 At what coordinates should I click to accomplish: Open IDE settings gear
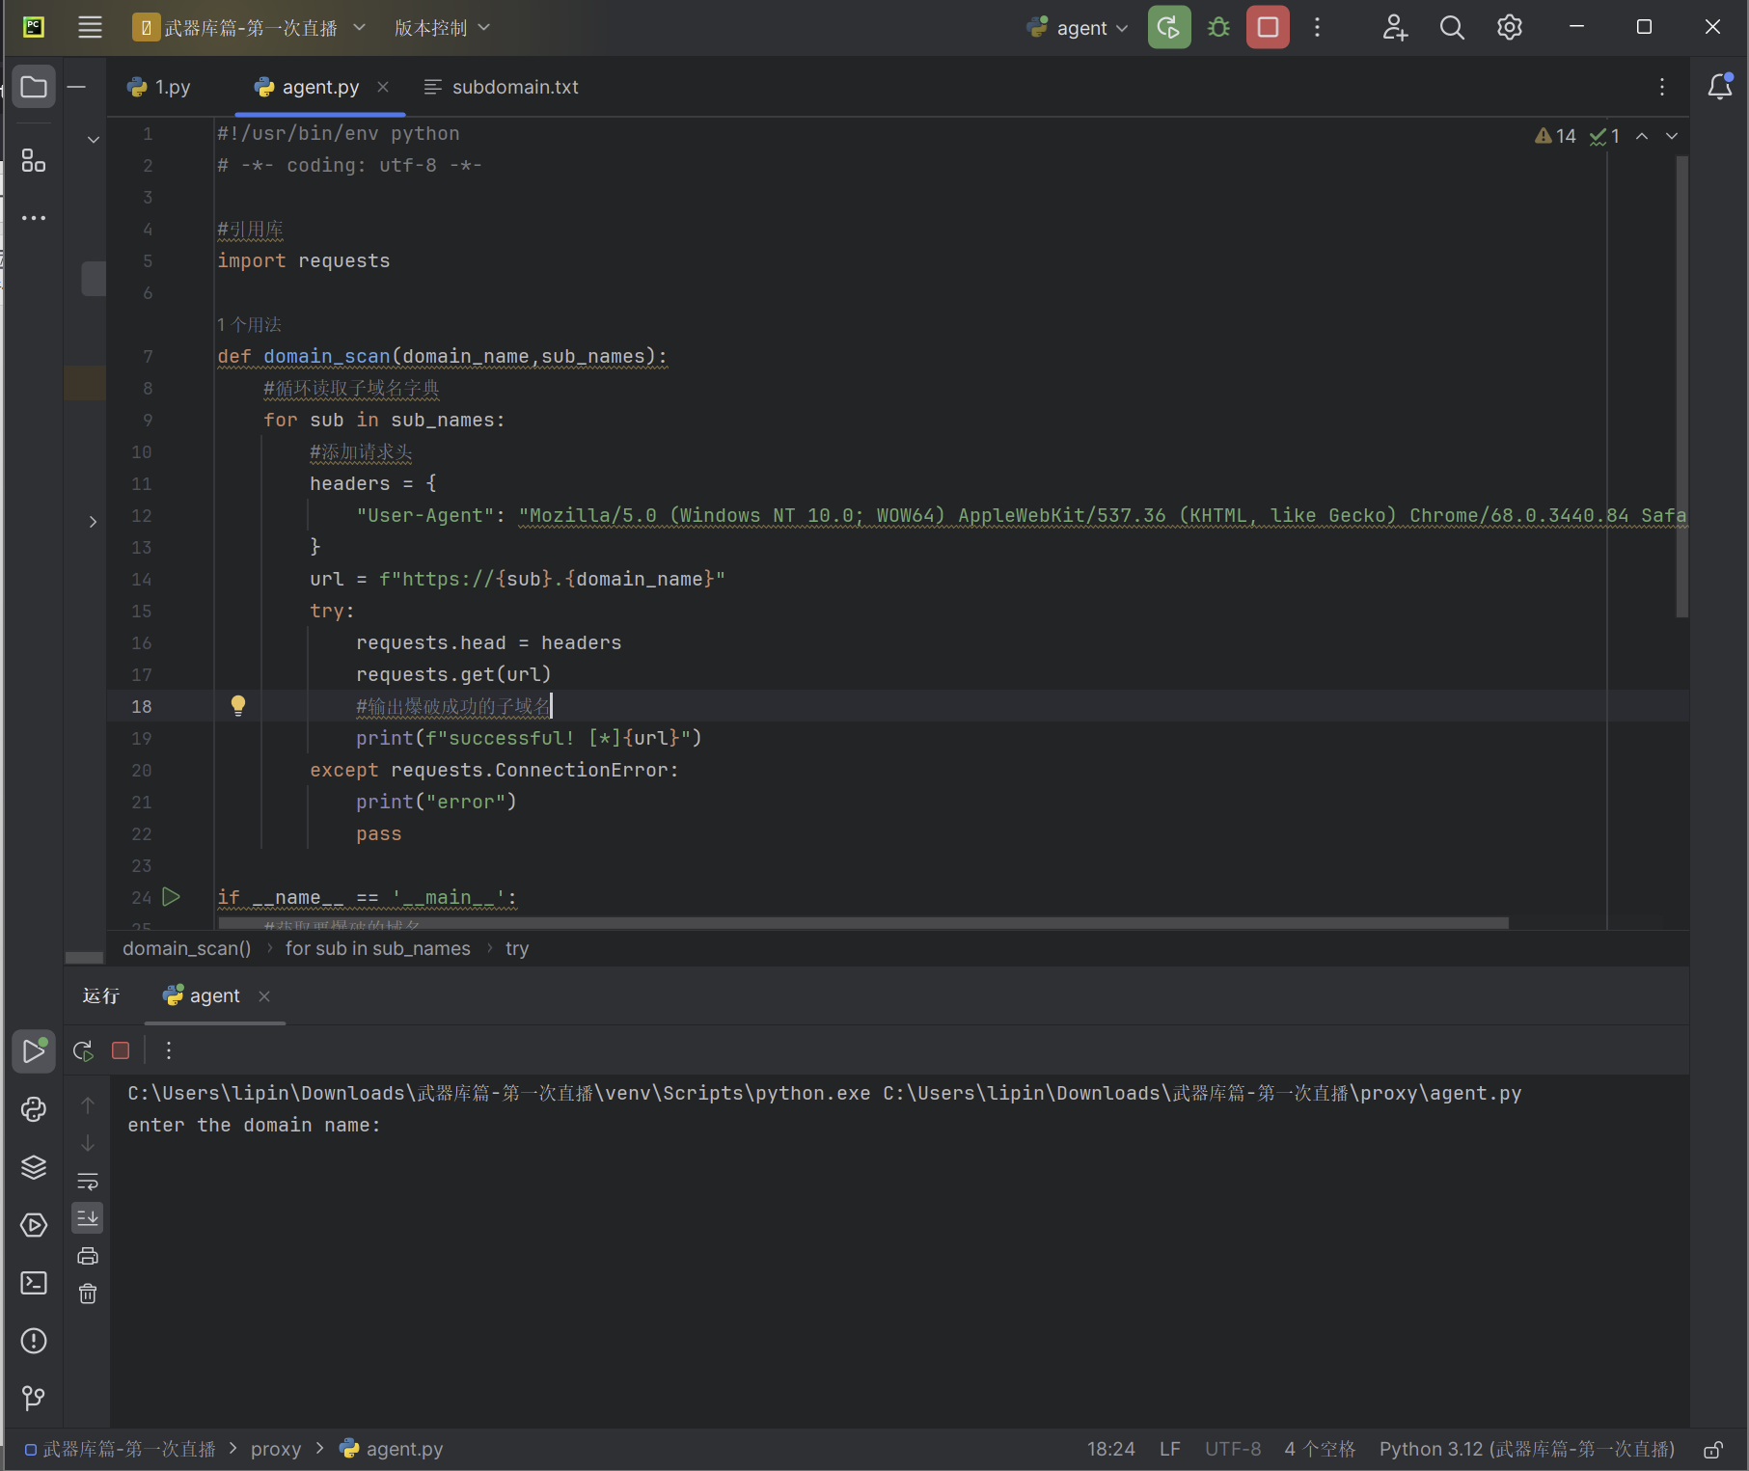pos(1510,27)
